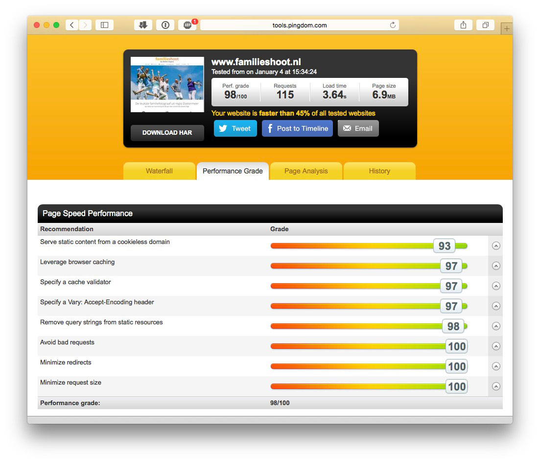
Task: Click Post to Timeline Facebook button
Action: pos(297,128)
